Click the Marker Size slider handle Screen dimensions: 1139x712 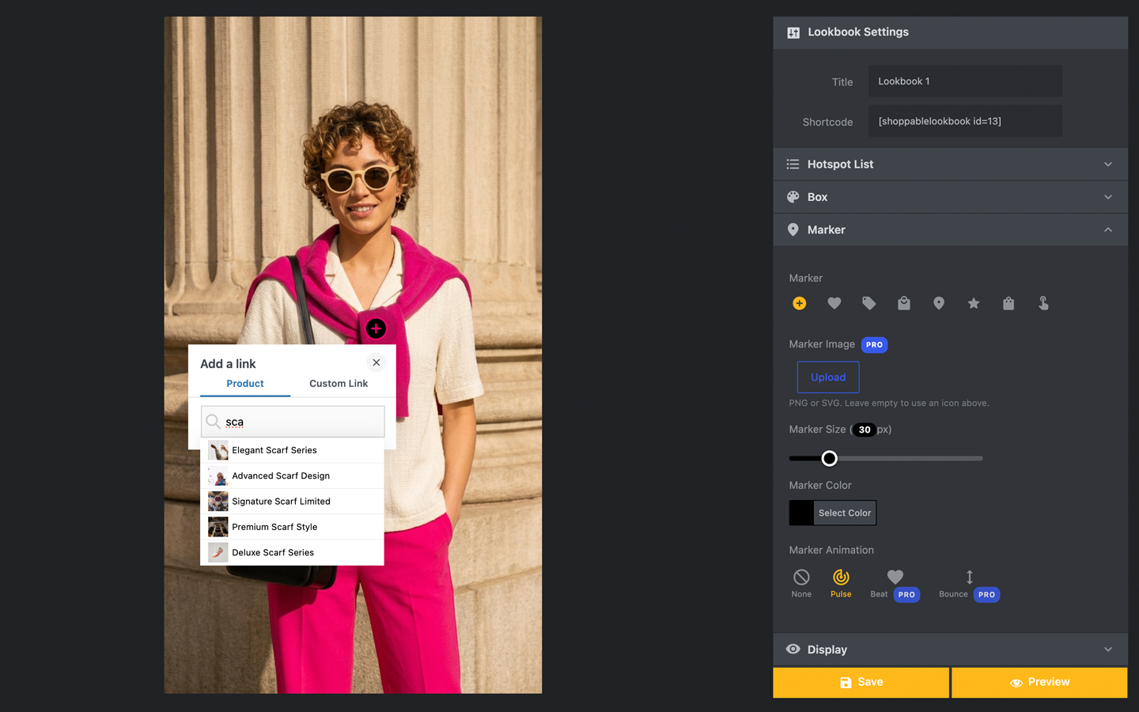click(x=829, y=458)
